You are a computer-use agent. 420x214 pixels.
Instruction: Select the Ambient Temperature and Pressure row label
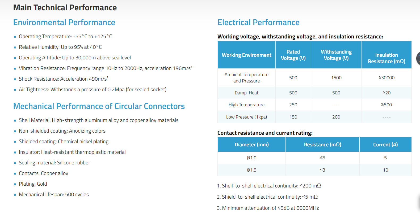coord(246,78)
